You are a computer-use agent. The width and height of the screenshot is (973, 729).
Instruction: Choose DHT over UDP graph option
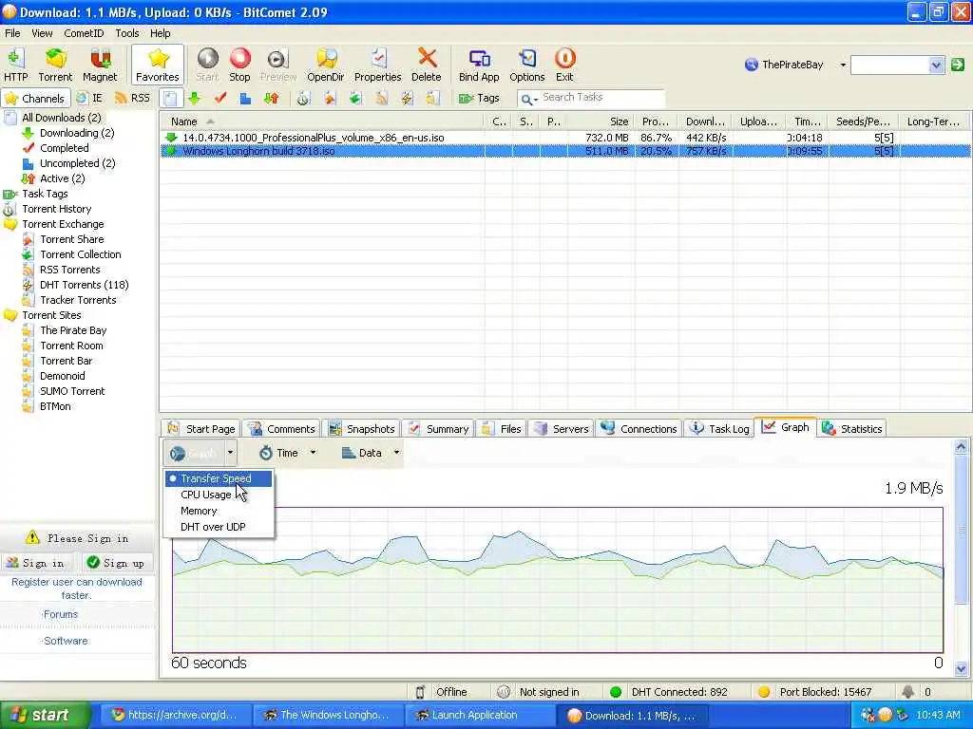coord(219,527)
